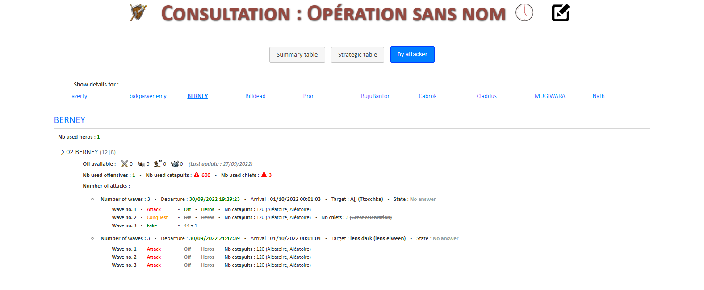This screenshot has width=704, height=290.
Task: Click the shield and sword emblem icon
Action: click(138, 12)
